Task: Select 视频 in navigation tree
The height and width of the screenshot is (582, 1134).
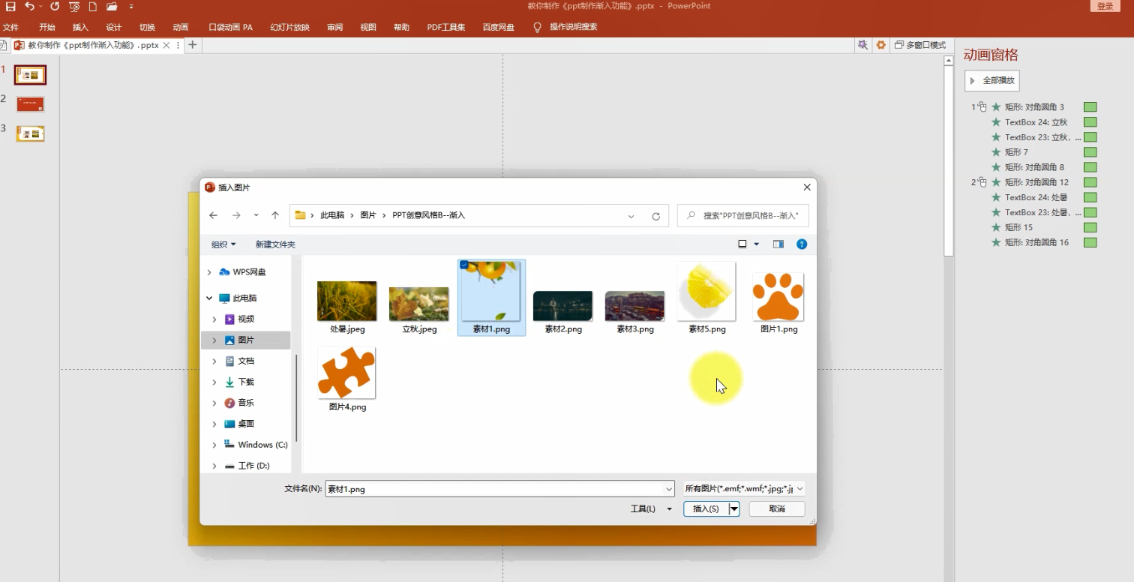Action: point(245,319)
